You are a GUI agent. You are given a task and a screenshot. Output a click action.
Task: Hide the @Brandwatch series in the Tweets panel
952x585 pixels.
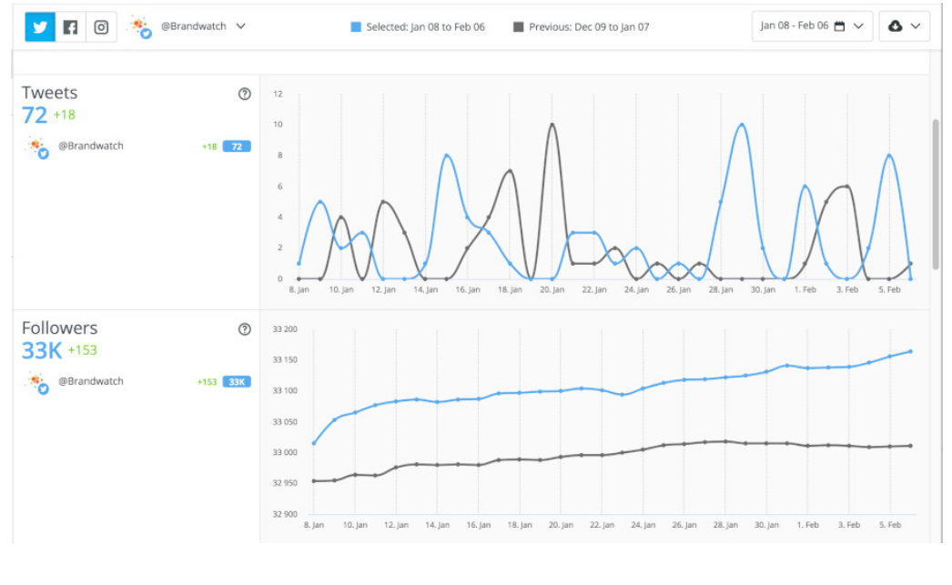(91, 146)
